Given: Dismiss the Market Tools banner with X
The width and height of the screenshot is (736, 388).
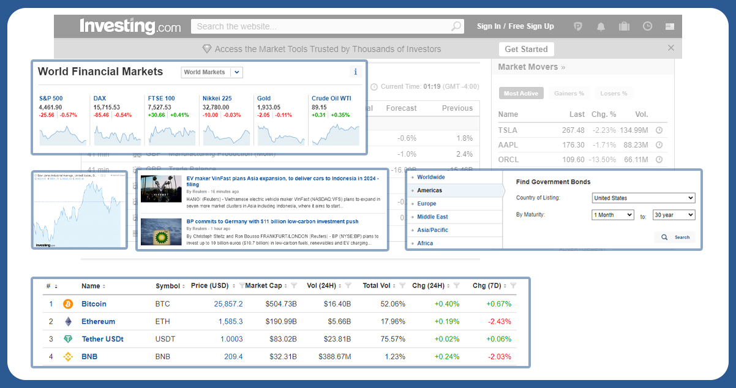Looking at the screenshot, I should coord(671,48).
